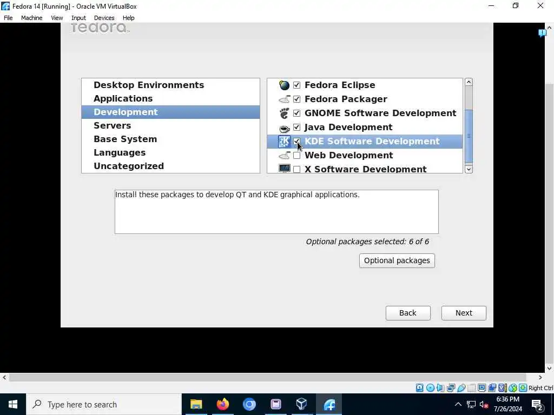Open the Help menu
This screenshot has height=415, width=554.
pyautogui.click(x=129, y=18)
